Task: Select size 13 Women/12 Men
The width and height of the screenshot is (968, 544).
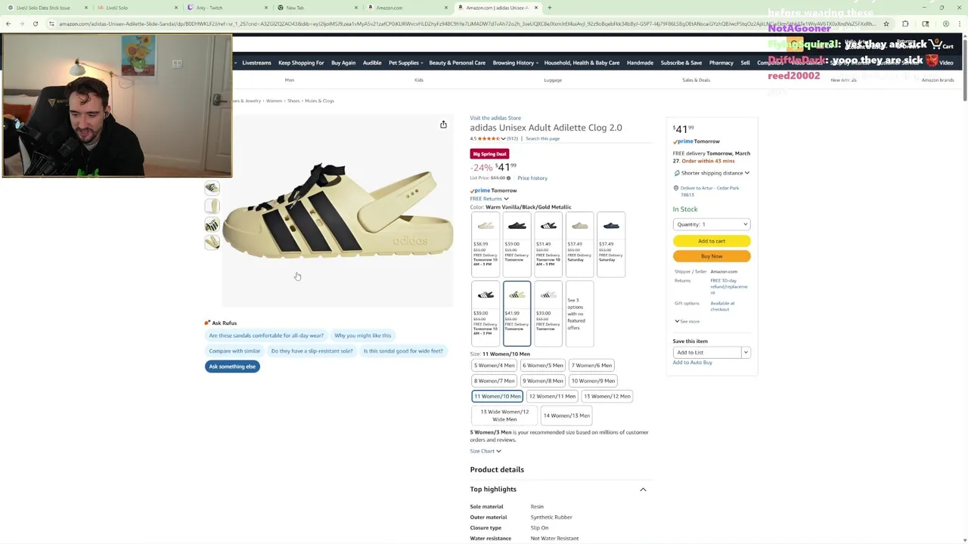Action: pos(607,396)
